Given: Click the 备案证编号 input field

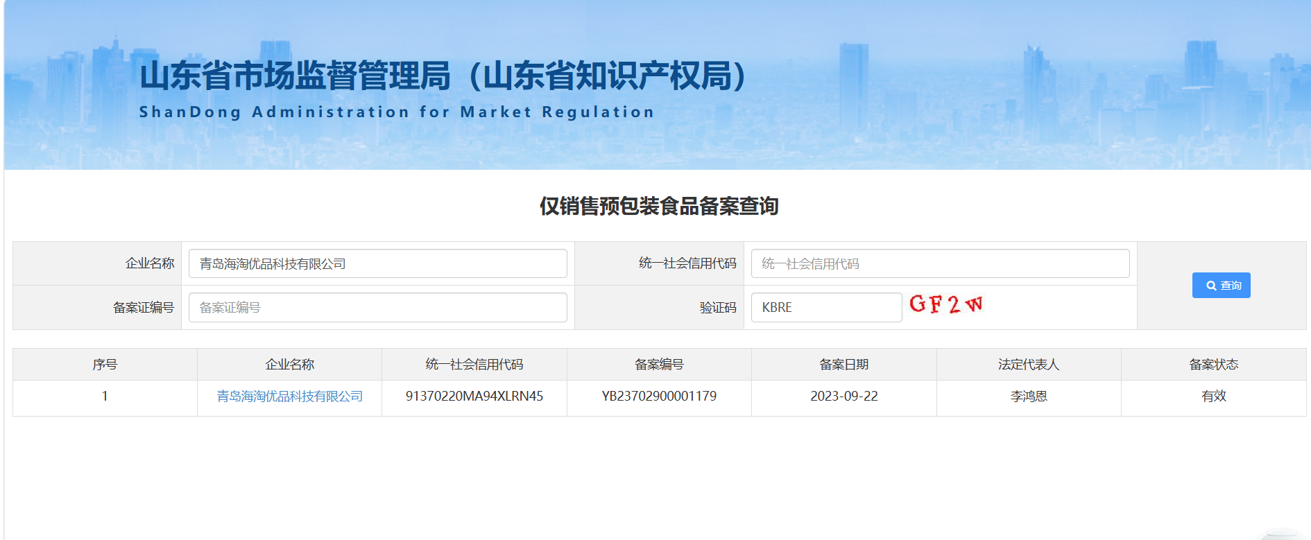Looking at the screenshot, I should pyautogui.click(x=377, y=307).
